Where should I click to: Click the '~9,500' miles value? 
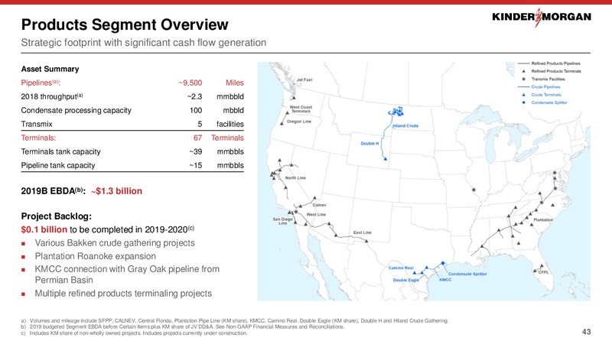(x=190, y=83)
